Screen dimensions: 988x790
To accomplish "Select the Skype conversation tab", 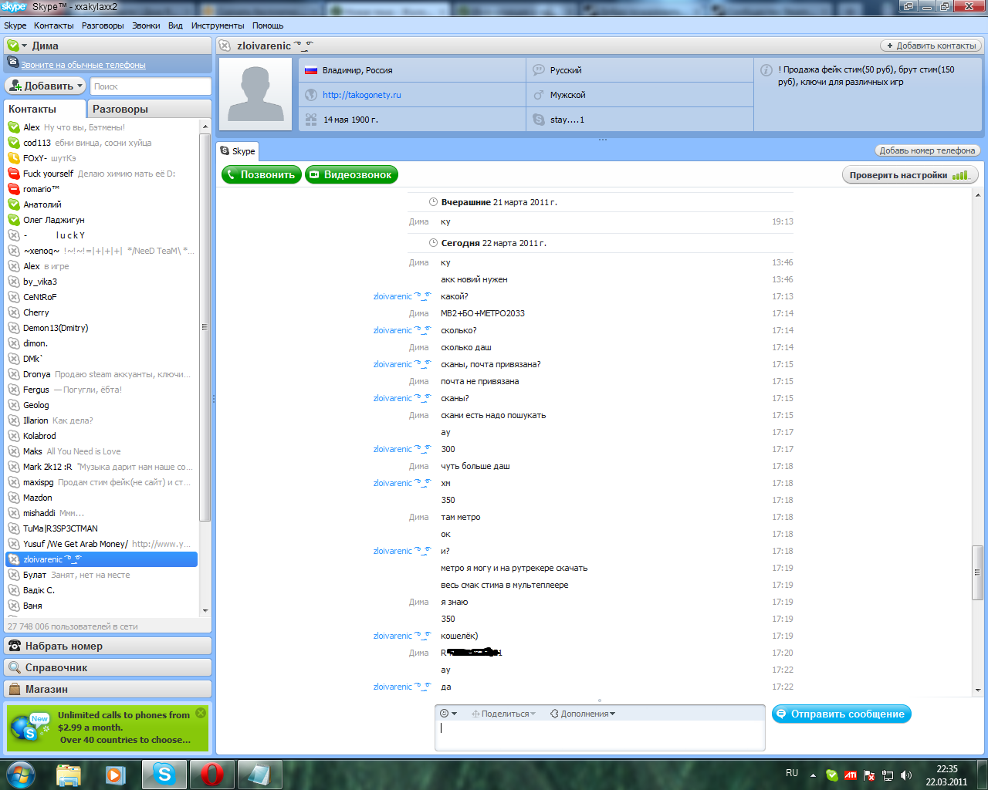I will pos(238,151).
